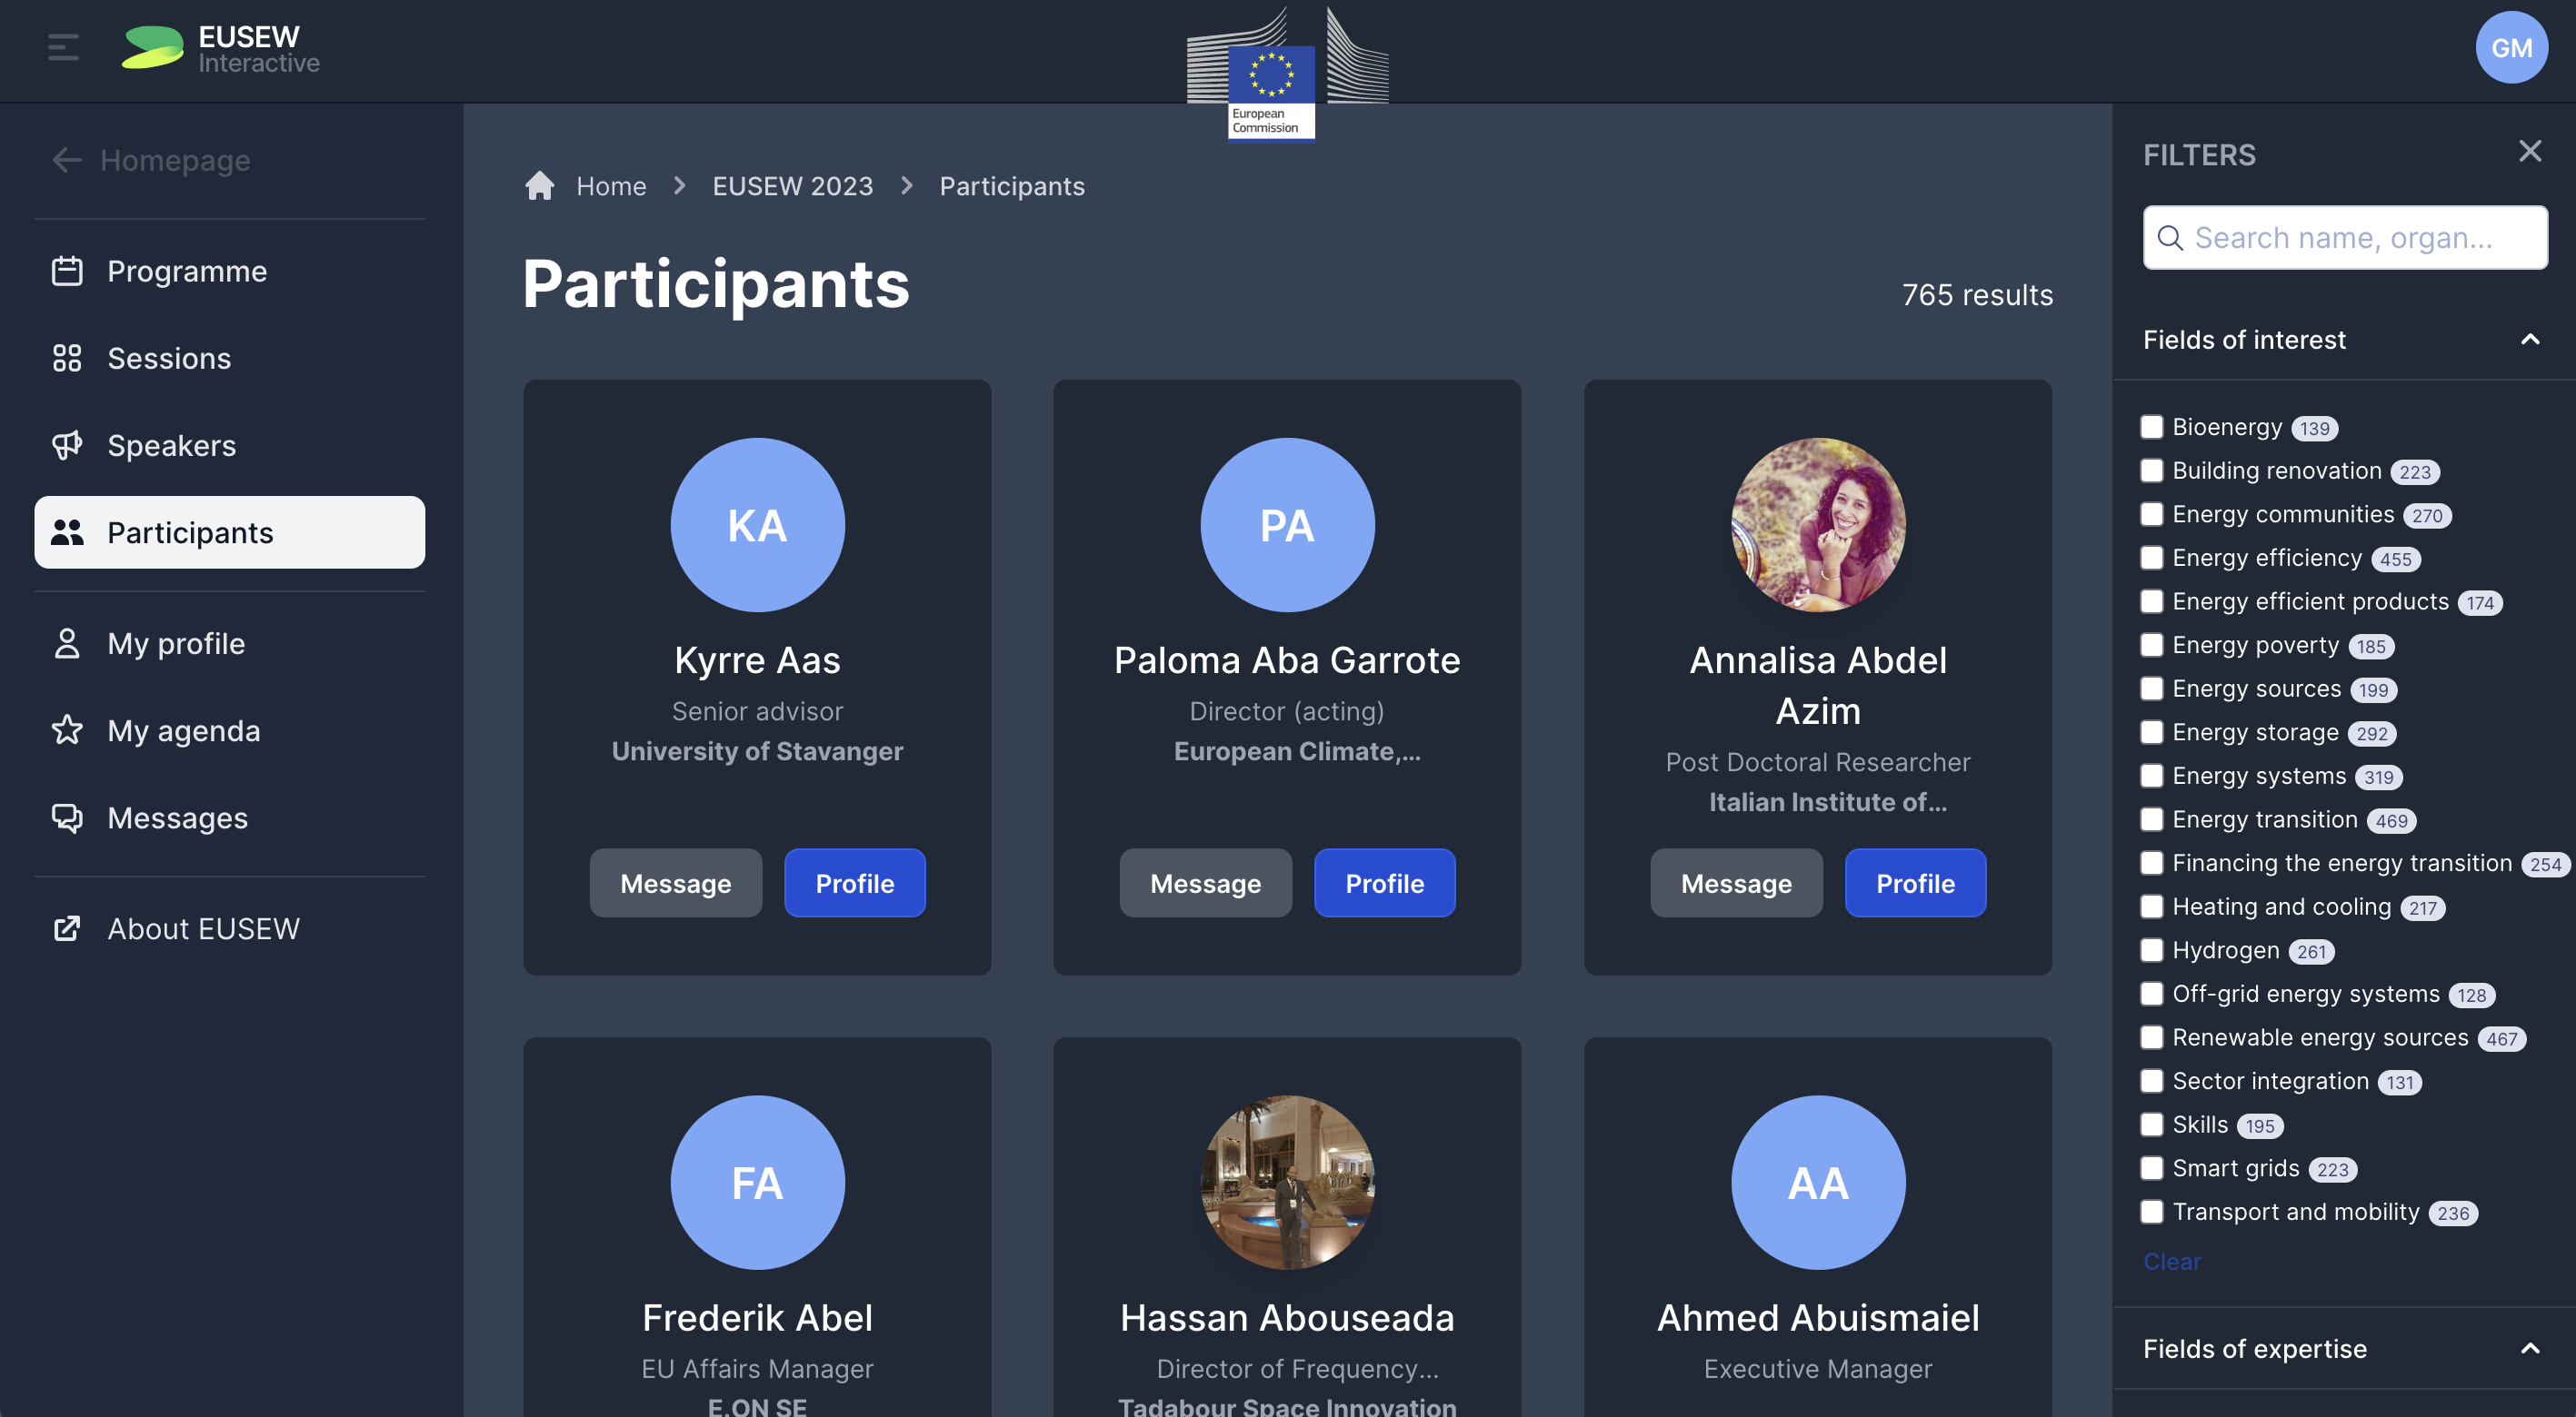The image size is (2576, 1417).
Task: Clear the Fields of interest filters
Action: 2171,1261
